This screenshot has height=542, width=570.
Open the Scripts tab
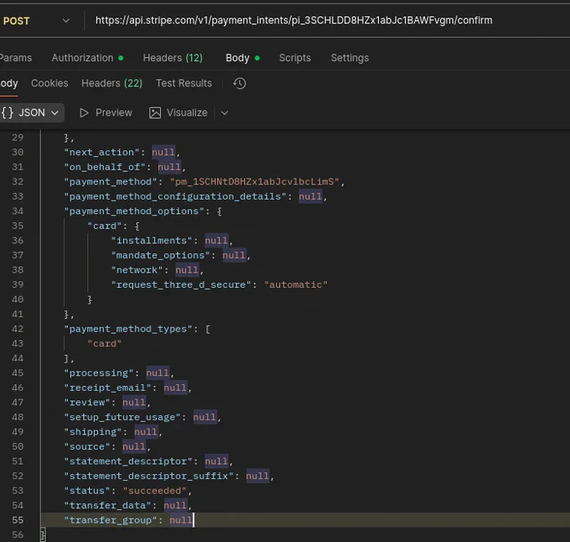tap(295, 58)
